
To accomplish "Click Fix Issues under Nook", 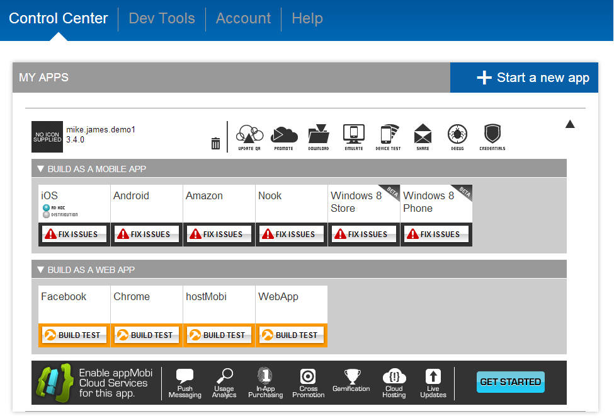I will (292, 234).
